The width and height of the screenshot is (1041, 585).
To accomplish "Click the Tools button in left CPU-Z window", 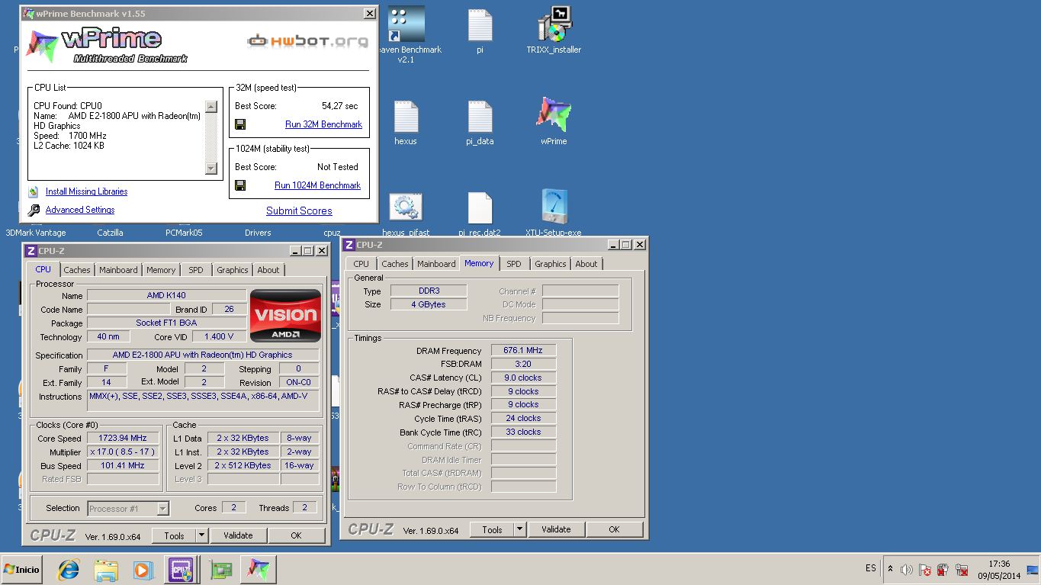I will [x=174, y=535].
